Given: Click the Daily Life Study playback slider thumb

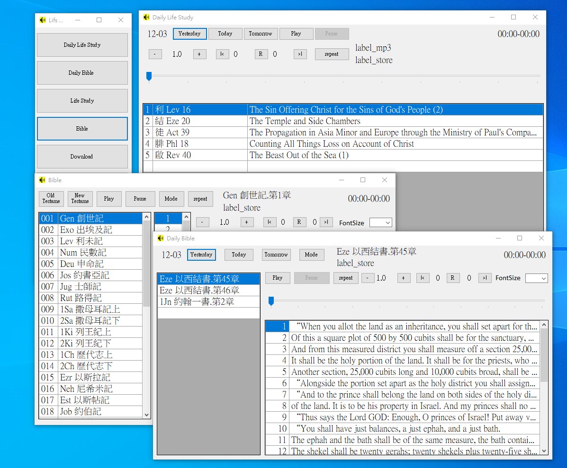Looking at the screenshot, I should click(149, 76).
